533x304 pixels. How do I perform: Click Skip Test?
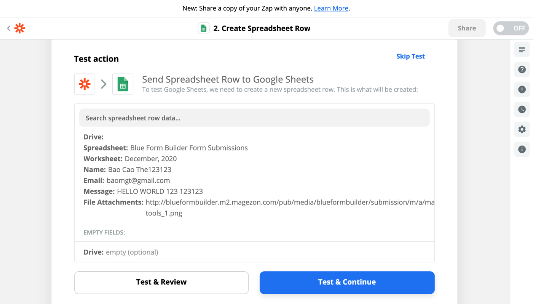tap(410, 56)
